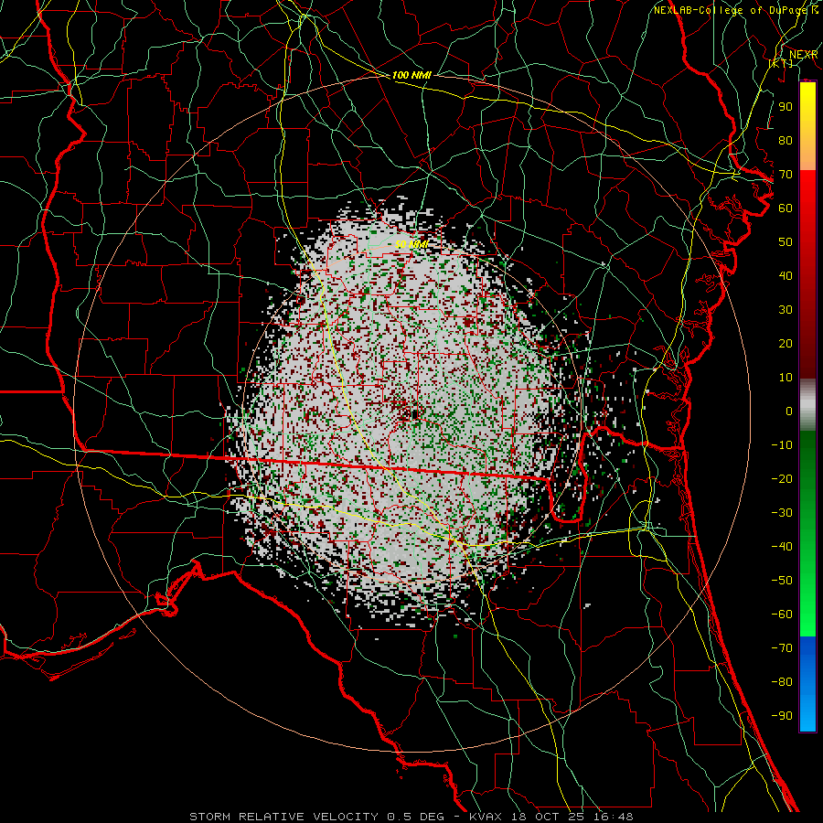The width and height of the screenshot is (823, 823).
Task: Pick the gray zero-velocity segment of the color bar
Action: pos(807,404)
